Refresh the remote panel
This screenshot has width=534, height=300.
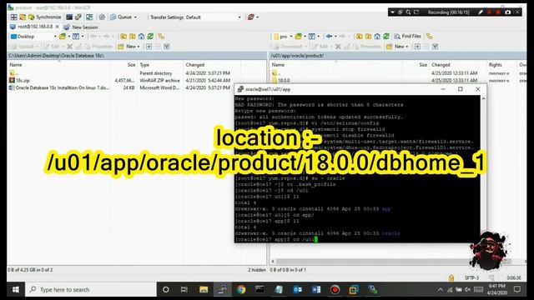point(386,37)
